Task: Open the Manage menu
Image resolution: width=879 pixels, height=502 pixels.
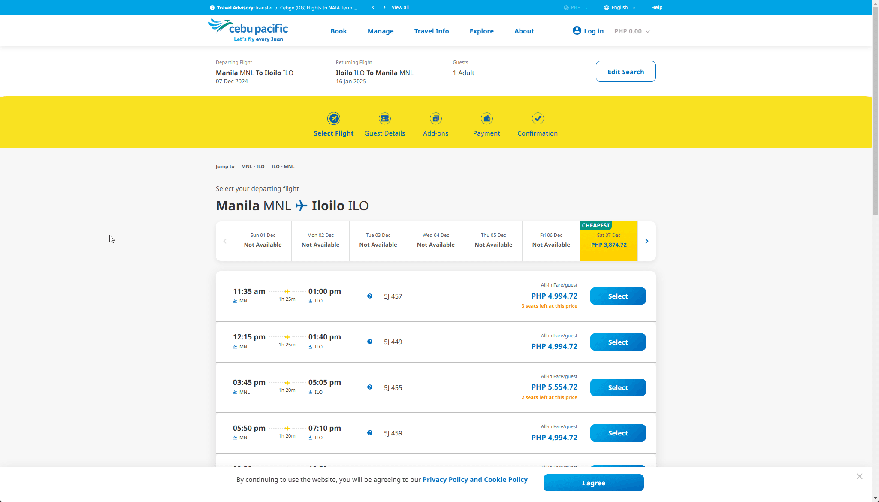Action: point(380,31)
